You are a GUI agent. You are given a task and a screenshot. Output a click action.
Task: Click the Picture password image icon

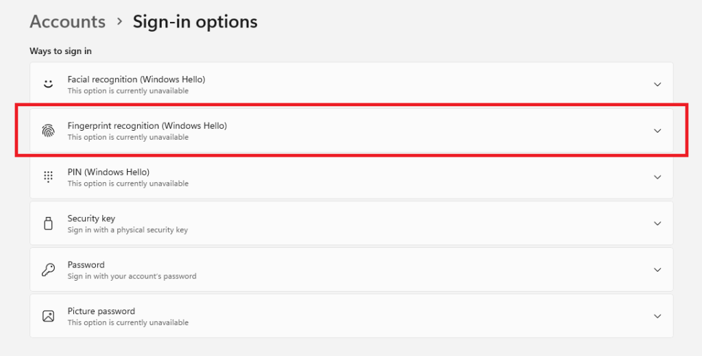pyautogui.click(x=48, y=316)
